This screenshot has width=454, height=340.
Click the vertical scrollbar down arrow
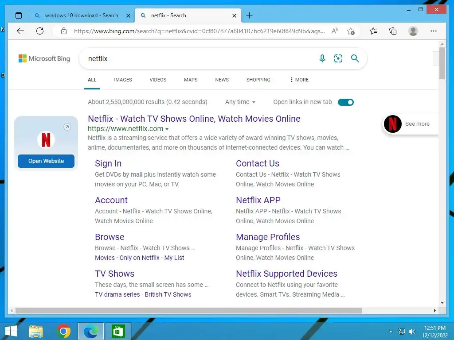(x=442, y=303)
